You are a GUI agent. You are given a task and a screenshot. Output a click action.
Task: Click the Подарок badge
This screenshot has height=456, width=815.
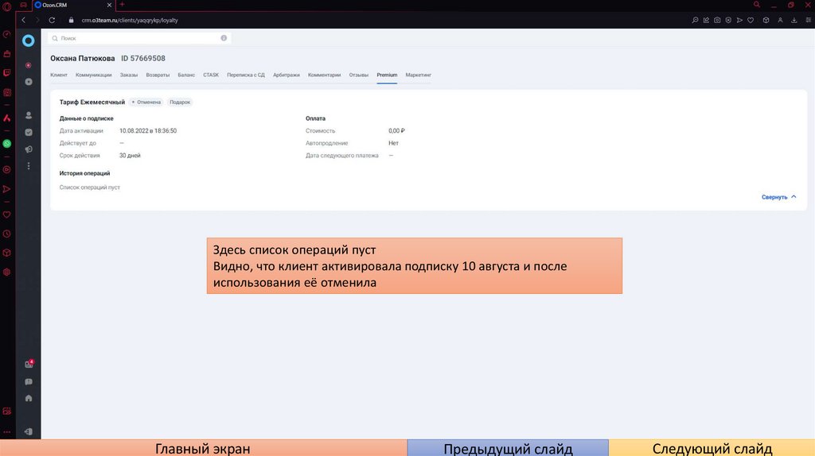pos(180,102)
